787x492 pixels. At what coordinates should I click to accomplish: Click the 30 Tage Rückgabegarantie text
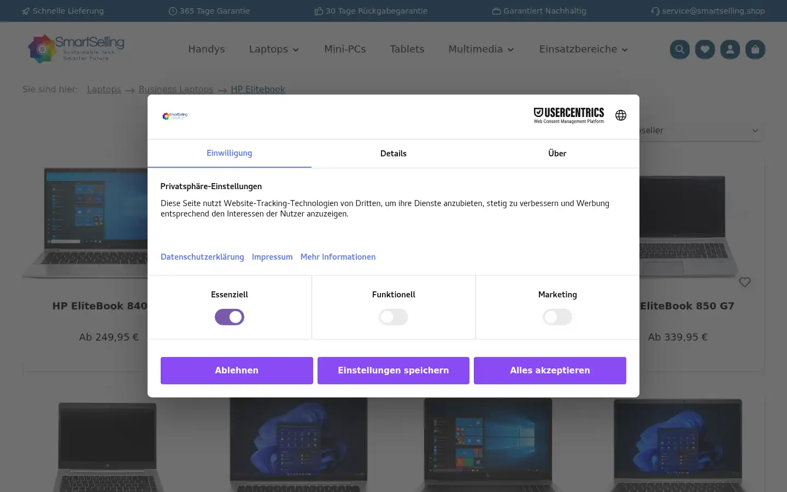point(377,11)
